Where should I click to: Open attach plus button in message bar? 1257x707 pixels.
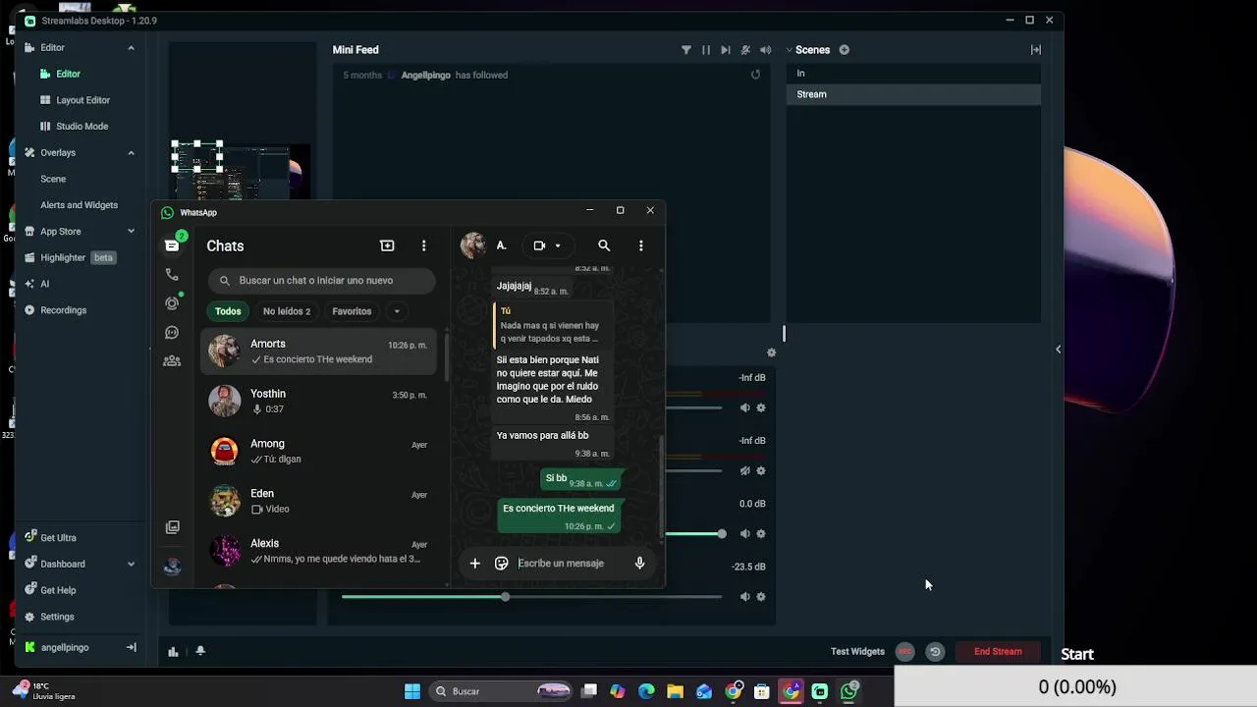[475, 563]
